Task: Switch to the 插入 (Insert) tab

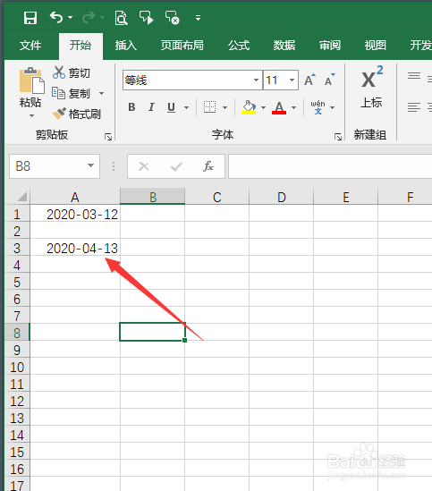Action: [125, 46]
